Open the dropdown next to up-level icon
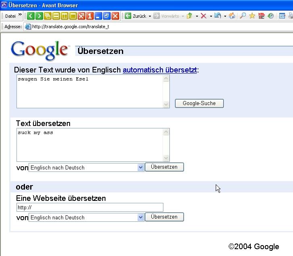 [x=197, y=16]
